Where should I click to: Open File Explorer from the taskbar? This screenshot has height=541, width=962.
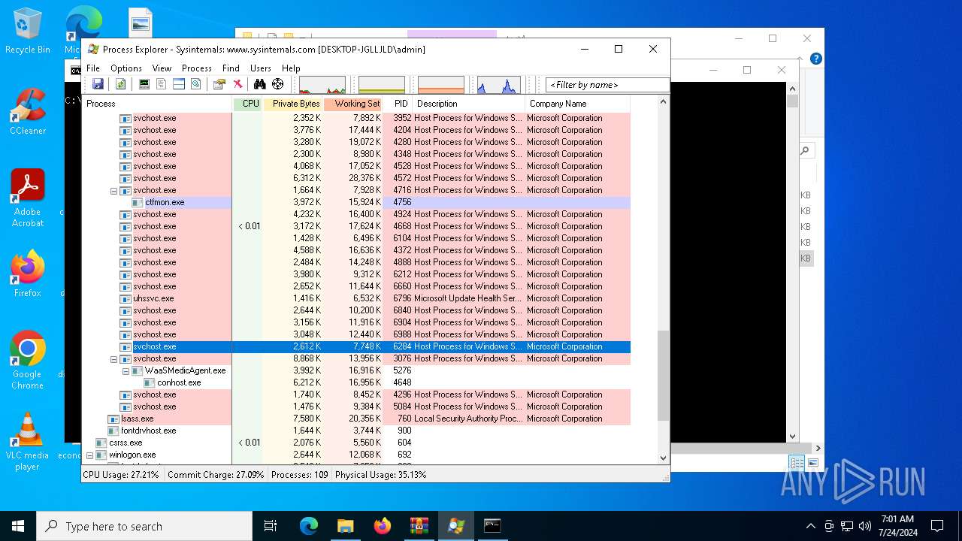pos(345,526)
